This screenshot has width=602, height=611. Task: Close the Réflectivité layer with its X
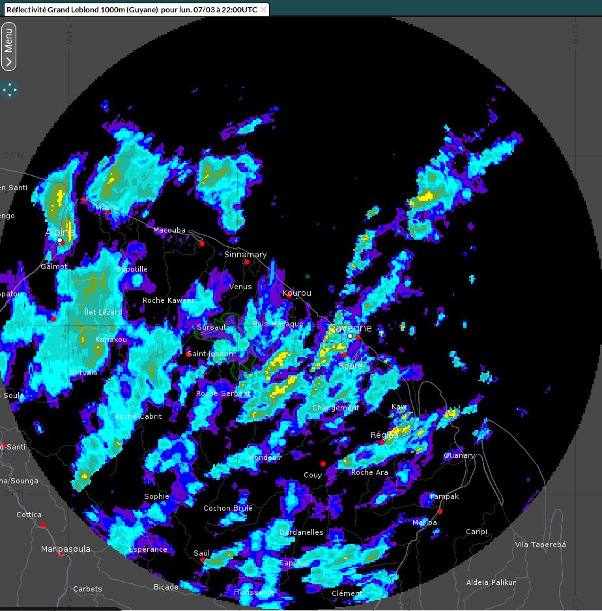click(263, 10)
